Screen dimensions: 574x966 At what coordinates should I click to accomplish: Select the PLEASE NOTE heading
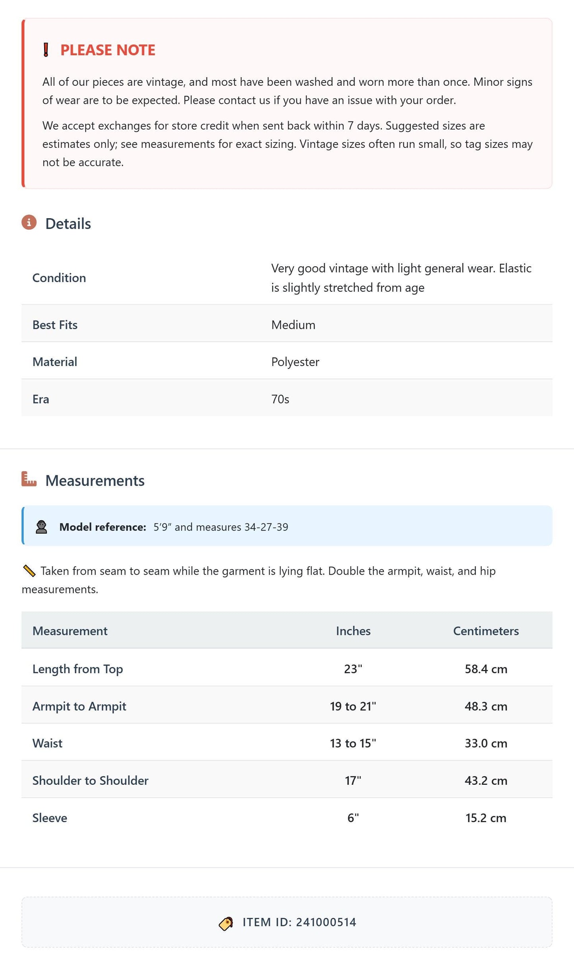[108, 50]
